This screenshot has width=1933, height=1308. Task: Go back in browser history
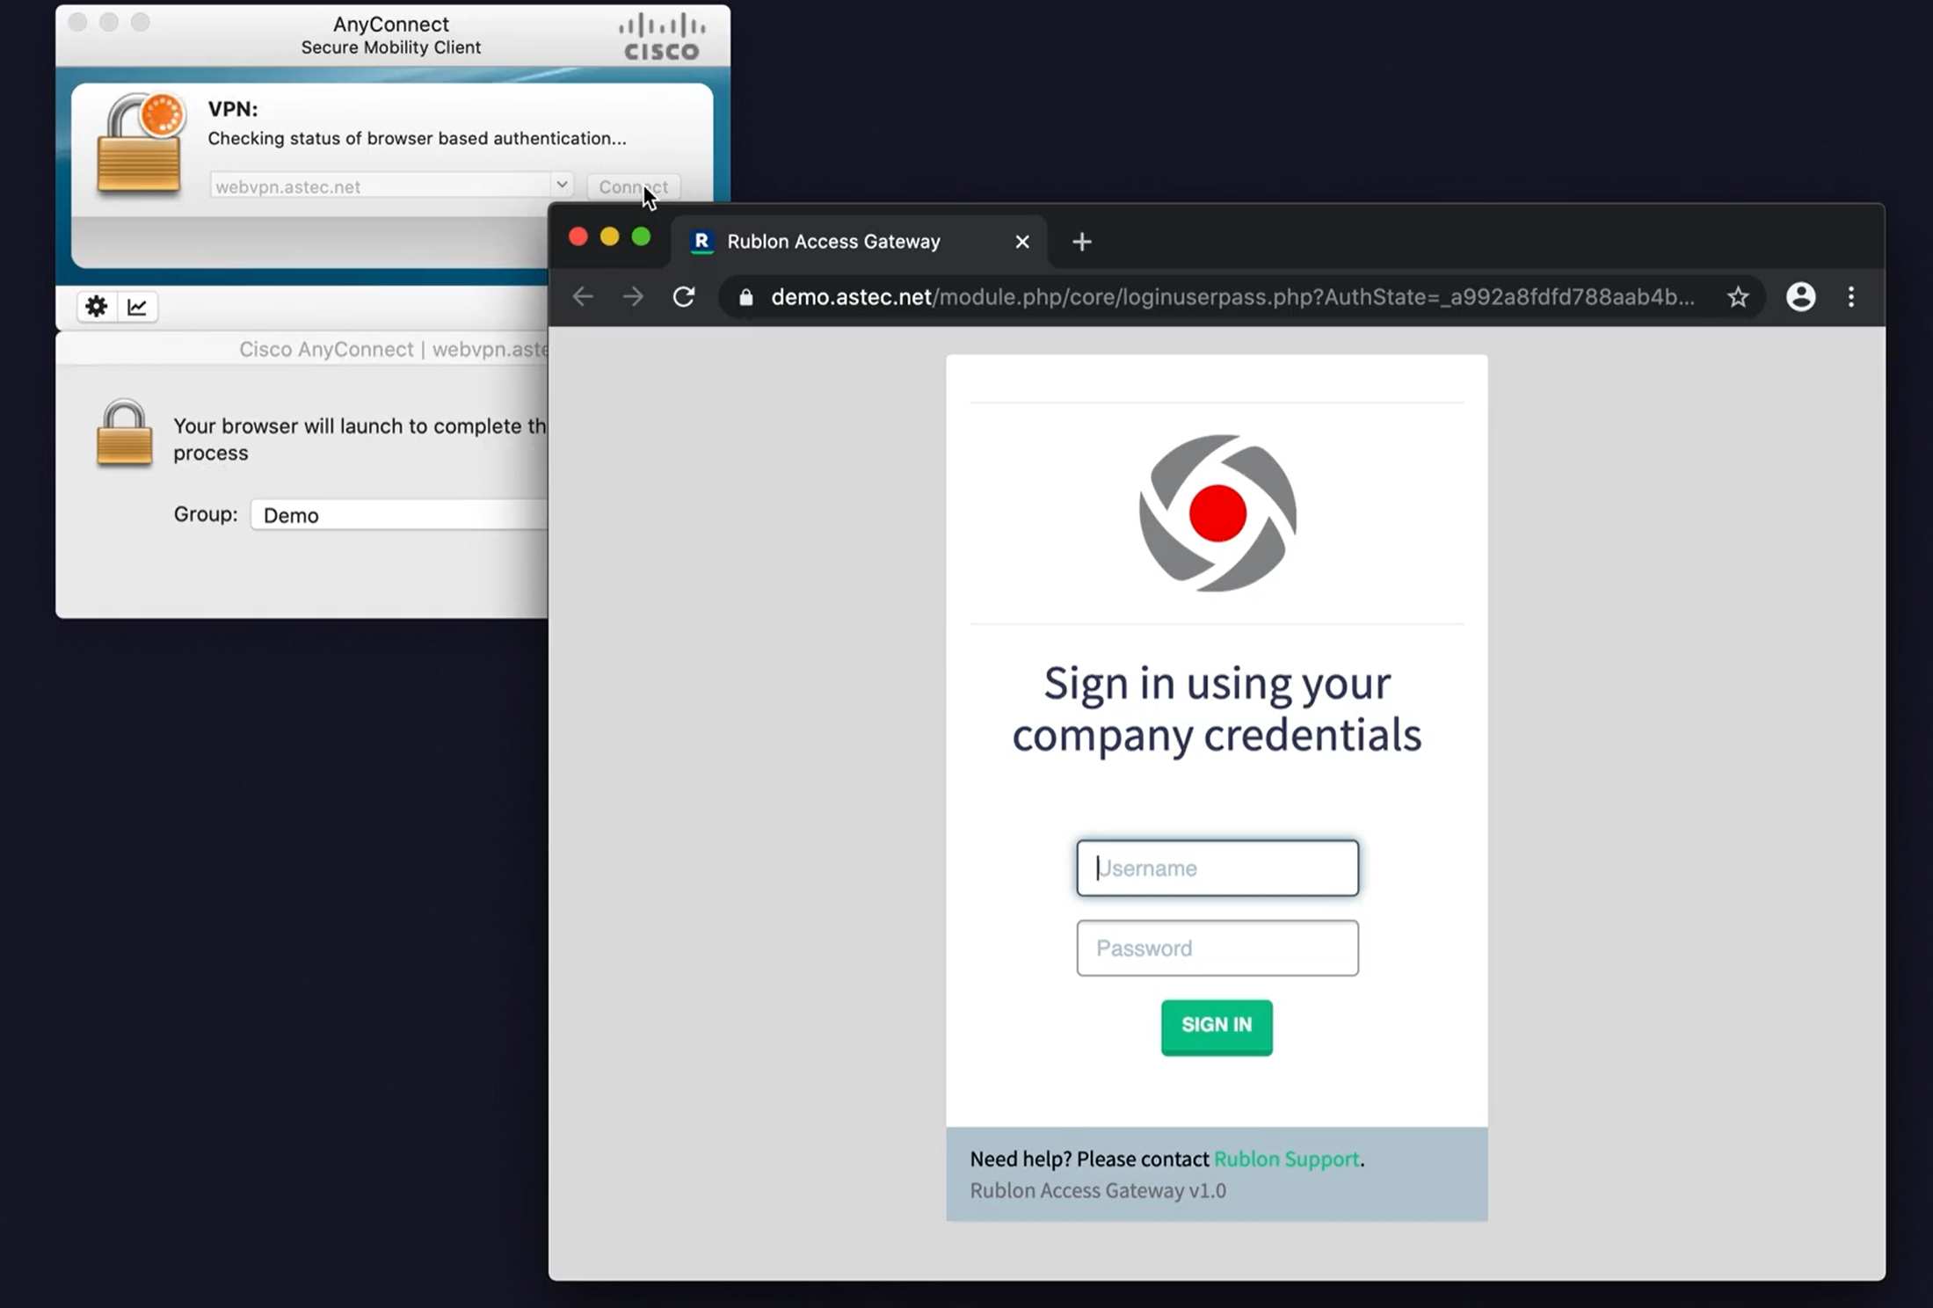tap(583, 297)
